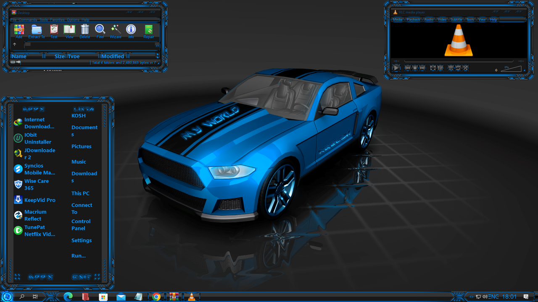538x302 pixels.
Task: Open Run... from the start menu
Action: click(x=79, y=255)
